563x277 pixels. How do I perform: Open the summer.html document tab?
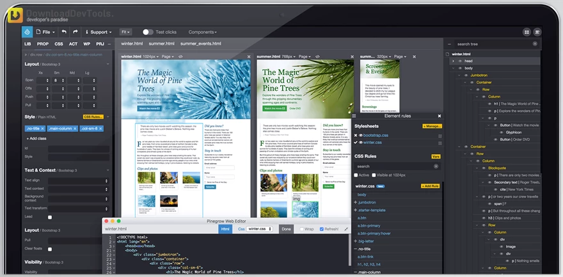(x=162, y=44)
